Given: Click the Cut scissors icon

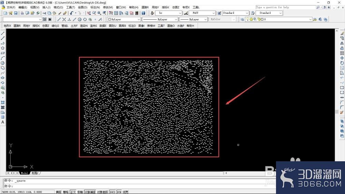Looking at the screenshot, I should pyautogui.click(x=44, y=13).
